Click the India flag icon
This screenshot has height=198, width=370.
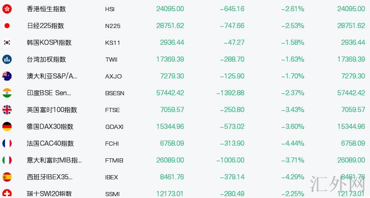click(x=7, y=93)
